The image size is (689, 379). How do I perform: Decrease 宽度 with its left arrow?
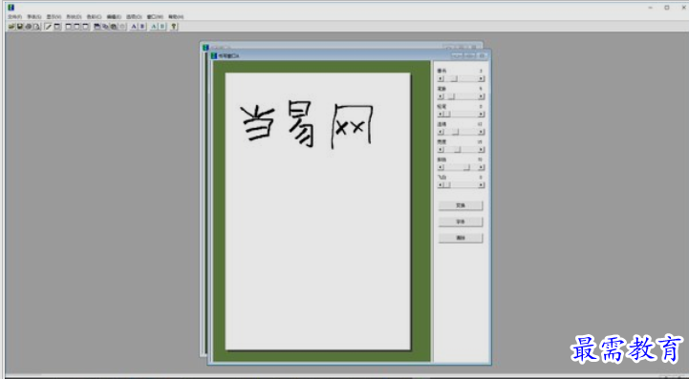tap(441, 149)
